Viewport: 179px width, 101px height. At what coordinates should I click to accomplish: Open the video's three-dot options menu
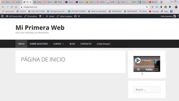[156, 60]
